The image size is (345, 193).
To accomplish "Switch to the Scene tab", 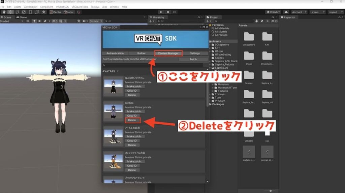I will [x=6, y=17].
